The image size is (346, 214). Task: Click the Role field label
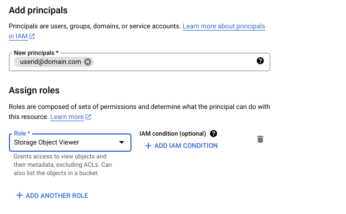coord(22,133)
